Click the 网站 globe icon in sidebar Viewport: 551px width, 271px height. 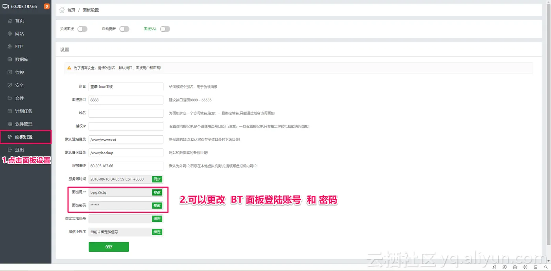pyautogui.click(x=10, y=34)
